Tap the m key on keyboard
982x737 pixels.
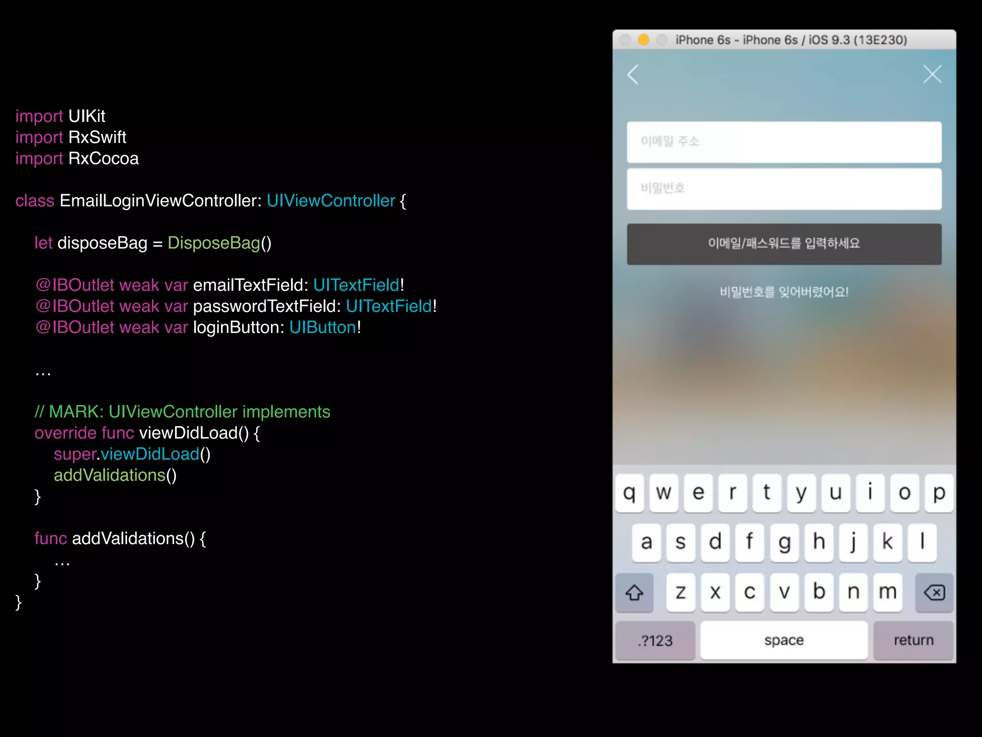click(888, 592)
